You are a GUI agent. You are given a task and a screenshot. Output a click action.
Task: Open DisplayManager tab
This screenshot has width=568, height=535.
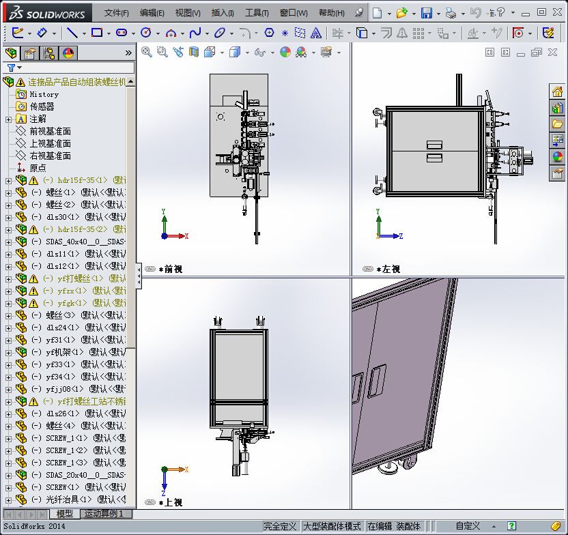pyautogui.click(x=68, y=53)
